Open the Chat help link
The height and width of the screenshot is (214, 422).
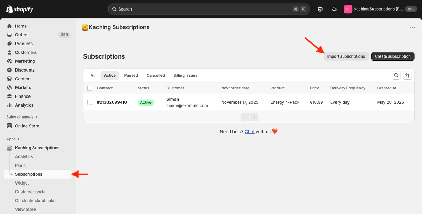coord(250,132)
